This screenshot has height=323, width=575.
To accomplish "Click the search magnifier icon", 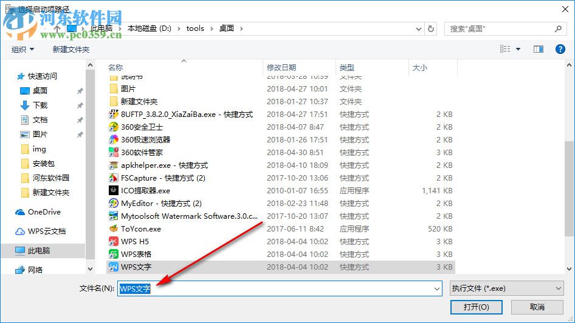I will (x=558, y=28).
